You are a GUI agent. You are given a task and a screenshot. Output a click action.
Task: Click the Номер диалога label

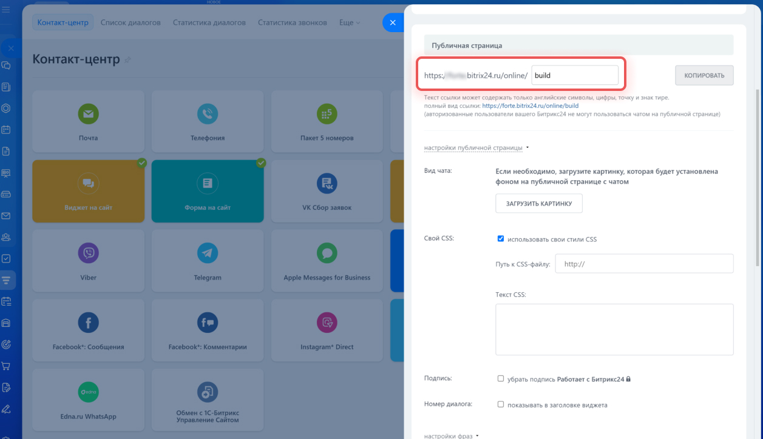point(448,404)
